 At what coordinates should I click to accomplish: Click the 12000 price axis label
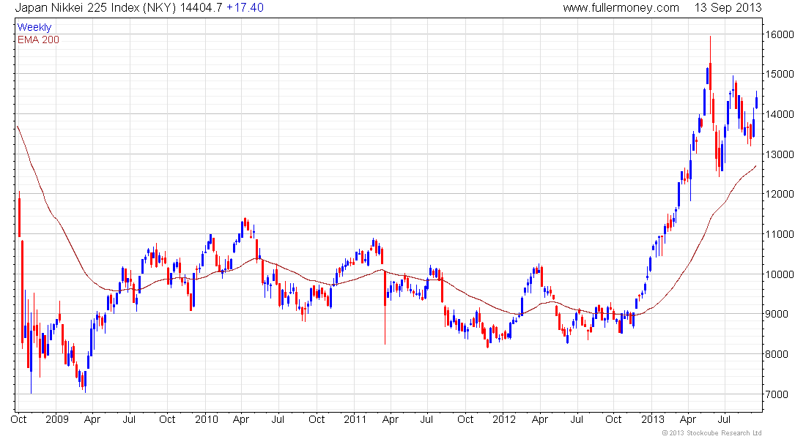(780, 194)
